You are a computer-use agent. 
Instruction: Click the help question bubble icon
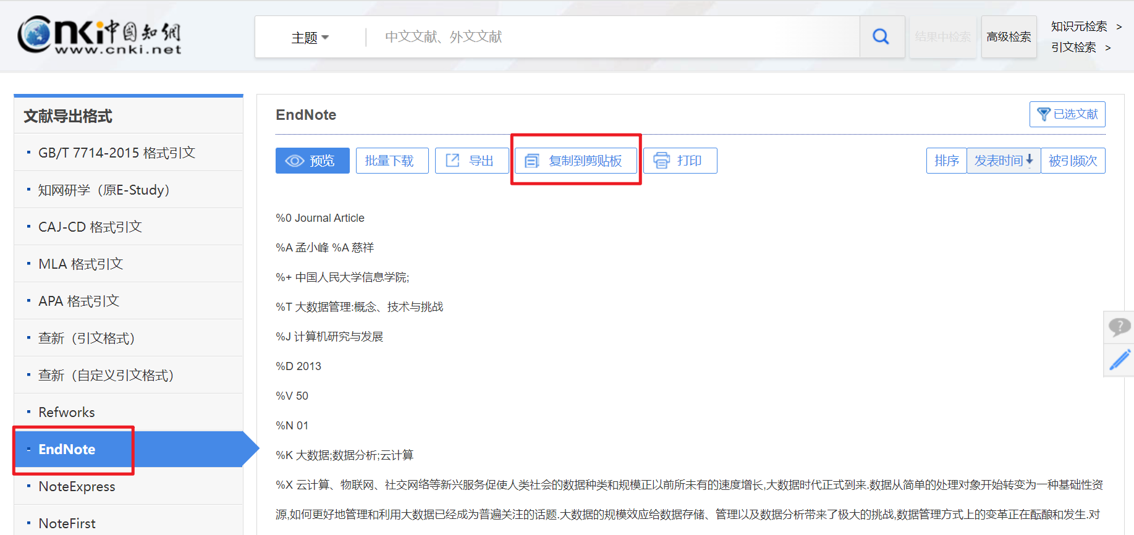click(1119, 327)
